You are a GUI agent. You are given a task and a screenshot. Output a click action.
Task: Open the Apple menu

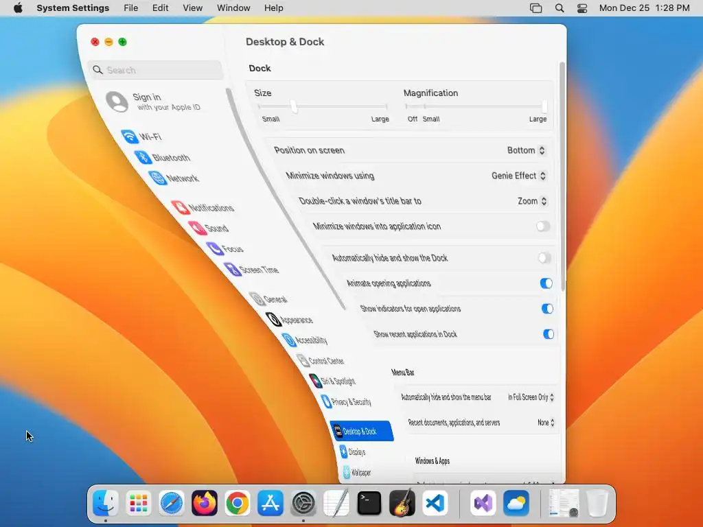click(x=18, y=8)
